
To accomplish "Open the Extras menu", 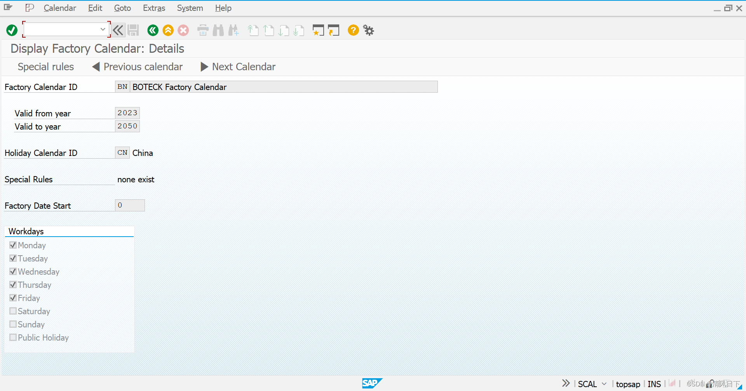I will (154, 8).
